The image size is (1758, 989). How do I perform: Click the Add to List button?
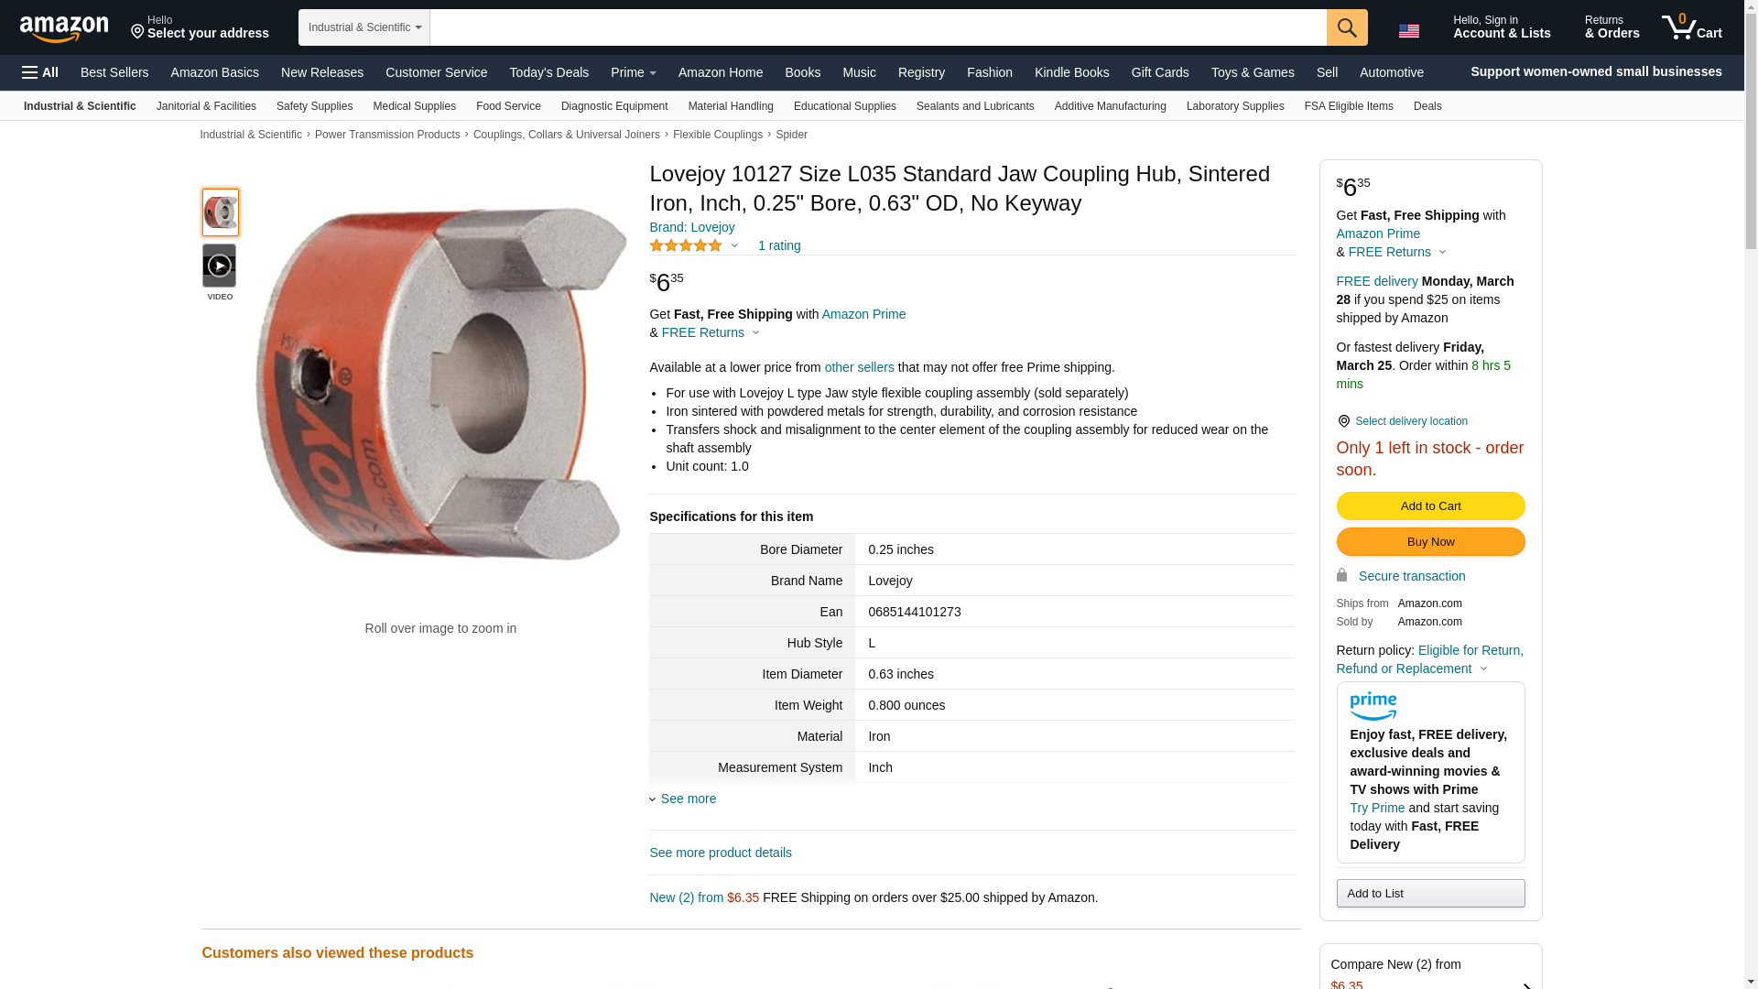click(1430, 894)
